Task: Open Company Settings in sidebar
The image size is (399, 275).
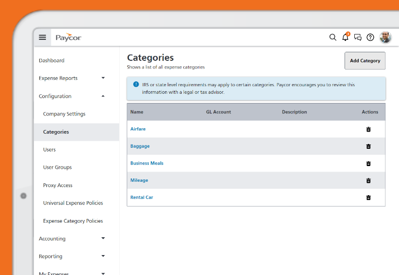Action: (64, 114)
